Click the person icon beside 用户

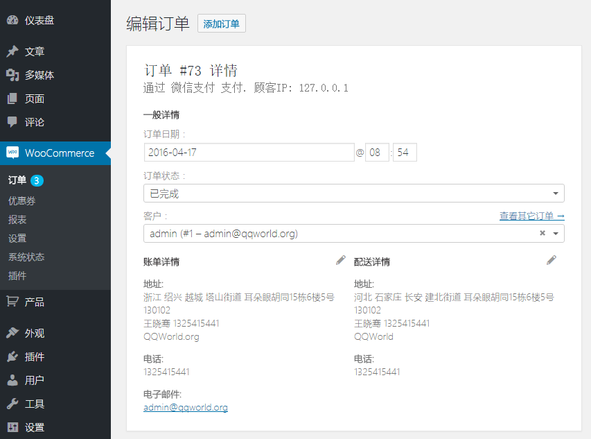(12, 380)
